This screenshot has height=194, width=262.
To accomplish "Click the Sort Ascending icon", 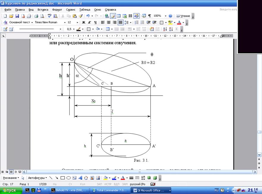I will 164,29.
